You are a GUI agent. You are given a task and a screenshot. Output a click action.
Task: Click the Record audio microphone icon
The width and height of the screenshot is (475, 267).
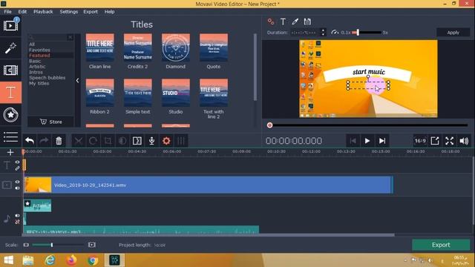151,141
